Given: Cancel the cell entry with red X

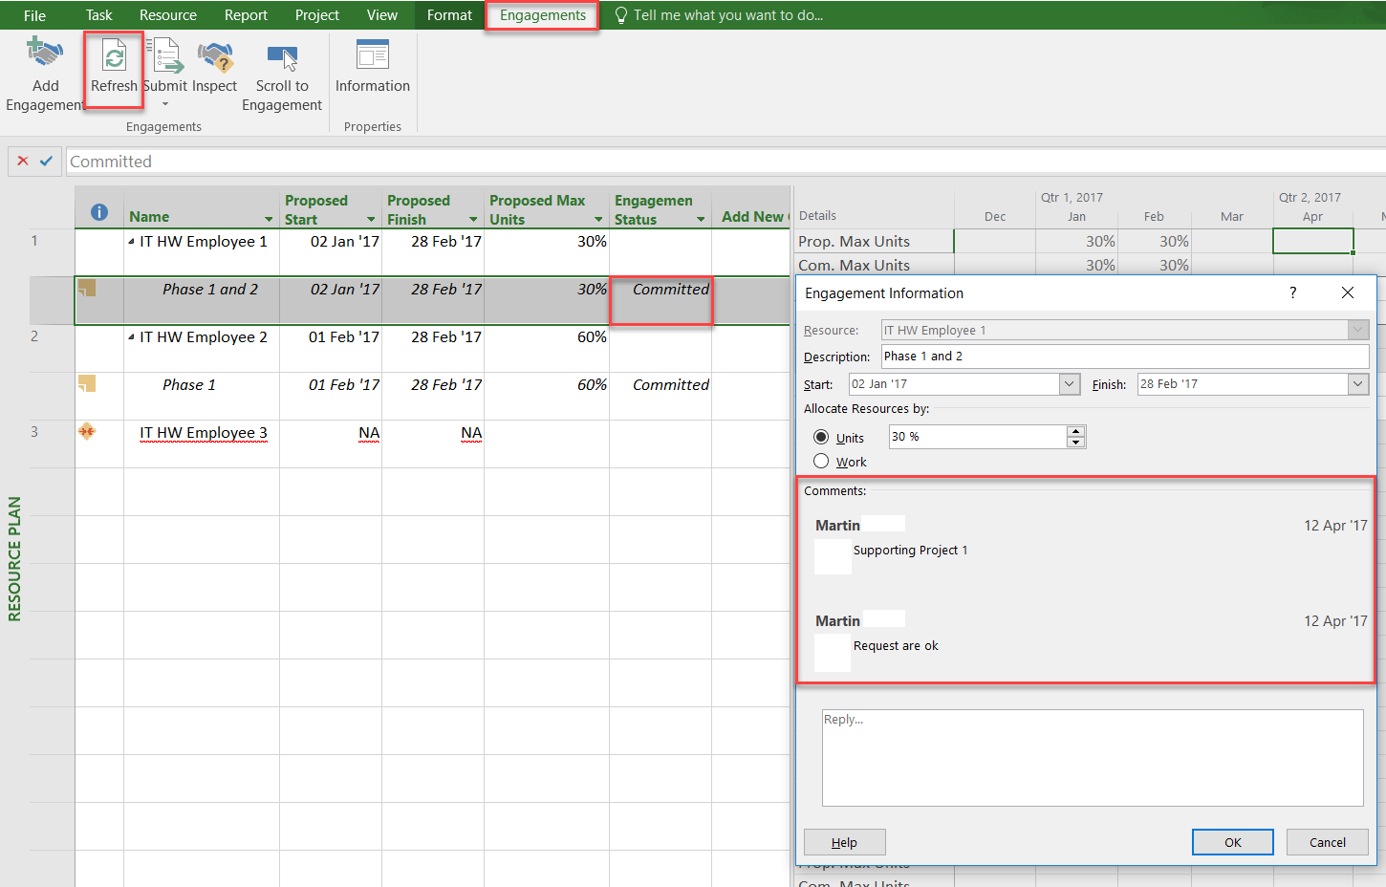Looking at the screenshot, I should pyautogui.click(x=23, y=162).
